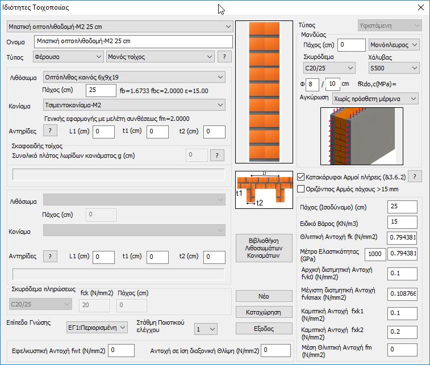
Task: Click the fvkmax field
Action: click(402, 294)
